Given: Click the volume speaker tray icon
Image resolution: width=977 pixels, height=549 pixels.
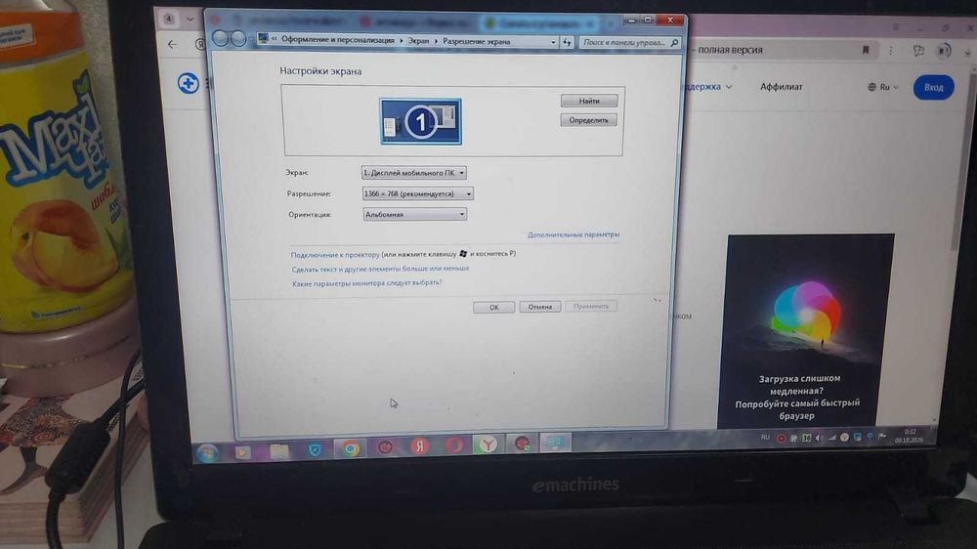Looking at the screenshot, I should pyautogui.click(x=819, y=438).
